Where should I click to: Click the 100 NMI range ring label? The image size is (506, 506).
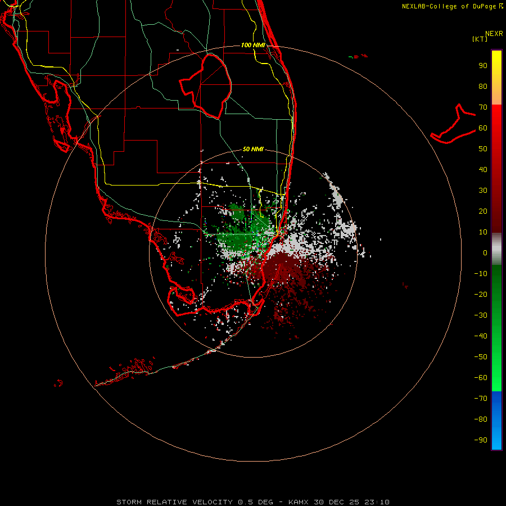(253, 45)
